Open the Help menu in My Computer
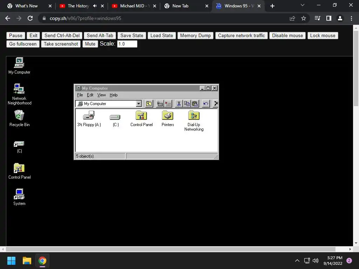This screenshot has height=269, width=359. coord(114,95)
